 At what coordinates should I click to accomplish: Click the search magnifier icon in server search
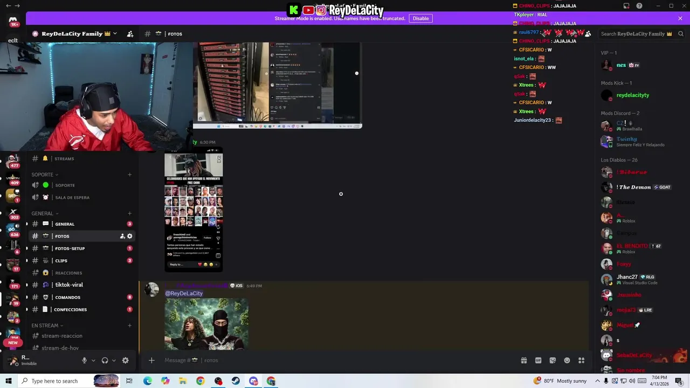681,33
